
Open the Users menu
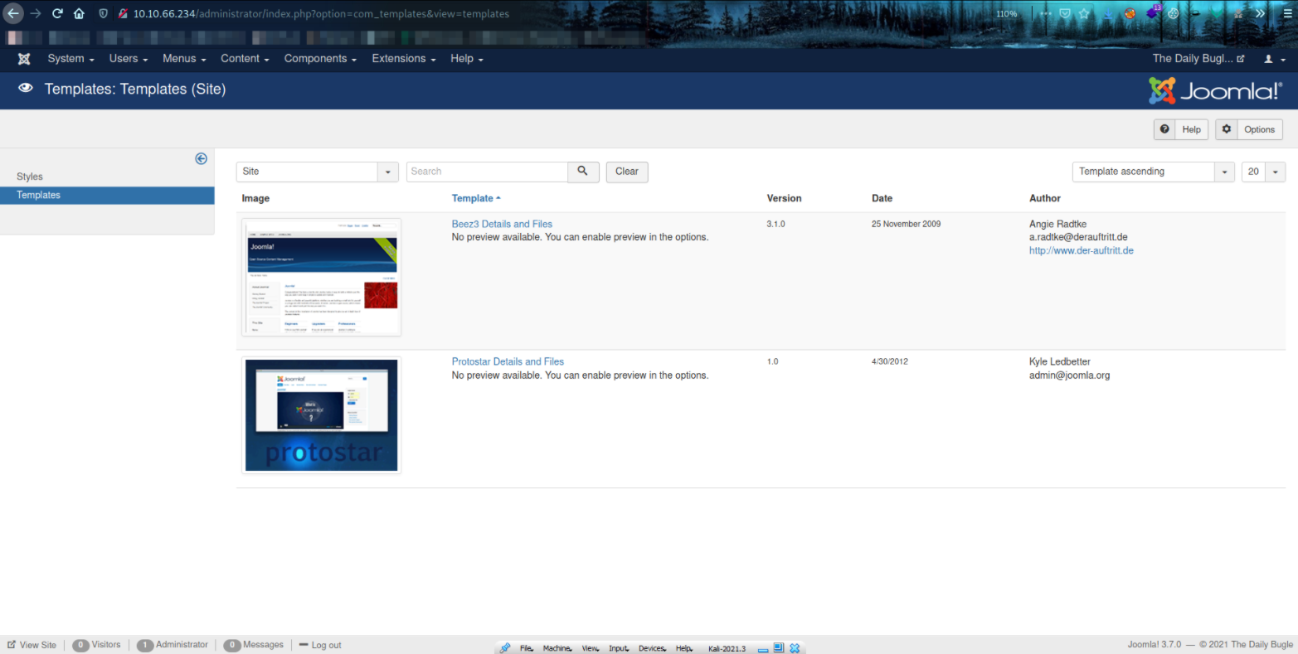129,59
